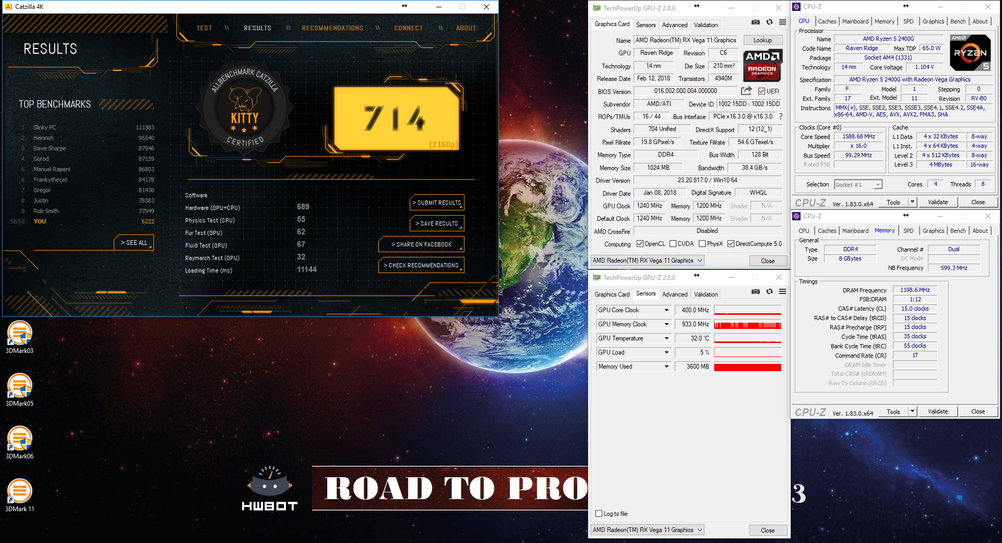Screen dimensions: 1002x543
Task: Open the 3DMark03 desktop shortcut
Action: (x=20, y=337)
